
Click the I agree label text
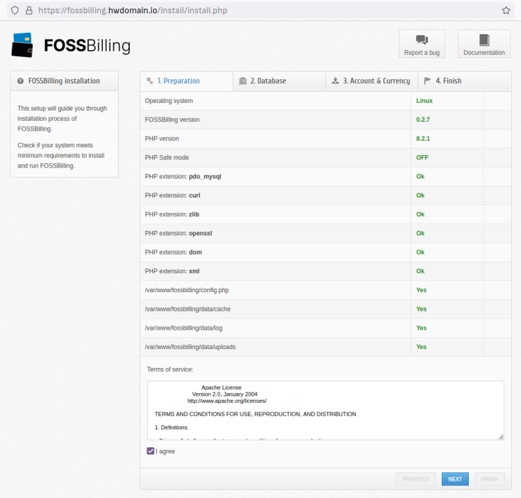tap(165, 451)
